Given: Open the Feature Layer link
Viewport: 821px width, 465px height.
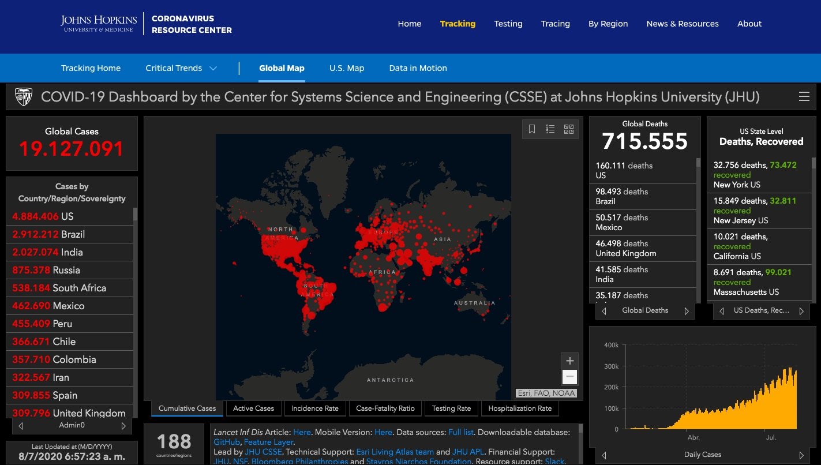Looking at the screenshot, I should (x=268, y=442).
